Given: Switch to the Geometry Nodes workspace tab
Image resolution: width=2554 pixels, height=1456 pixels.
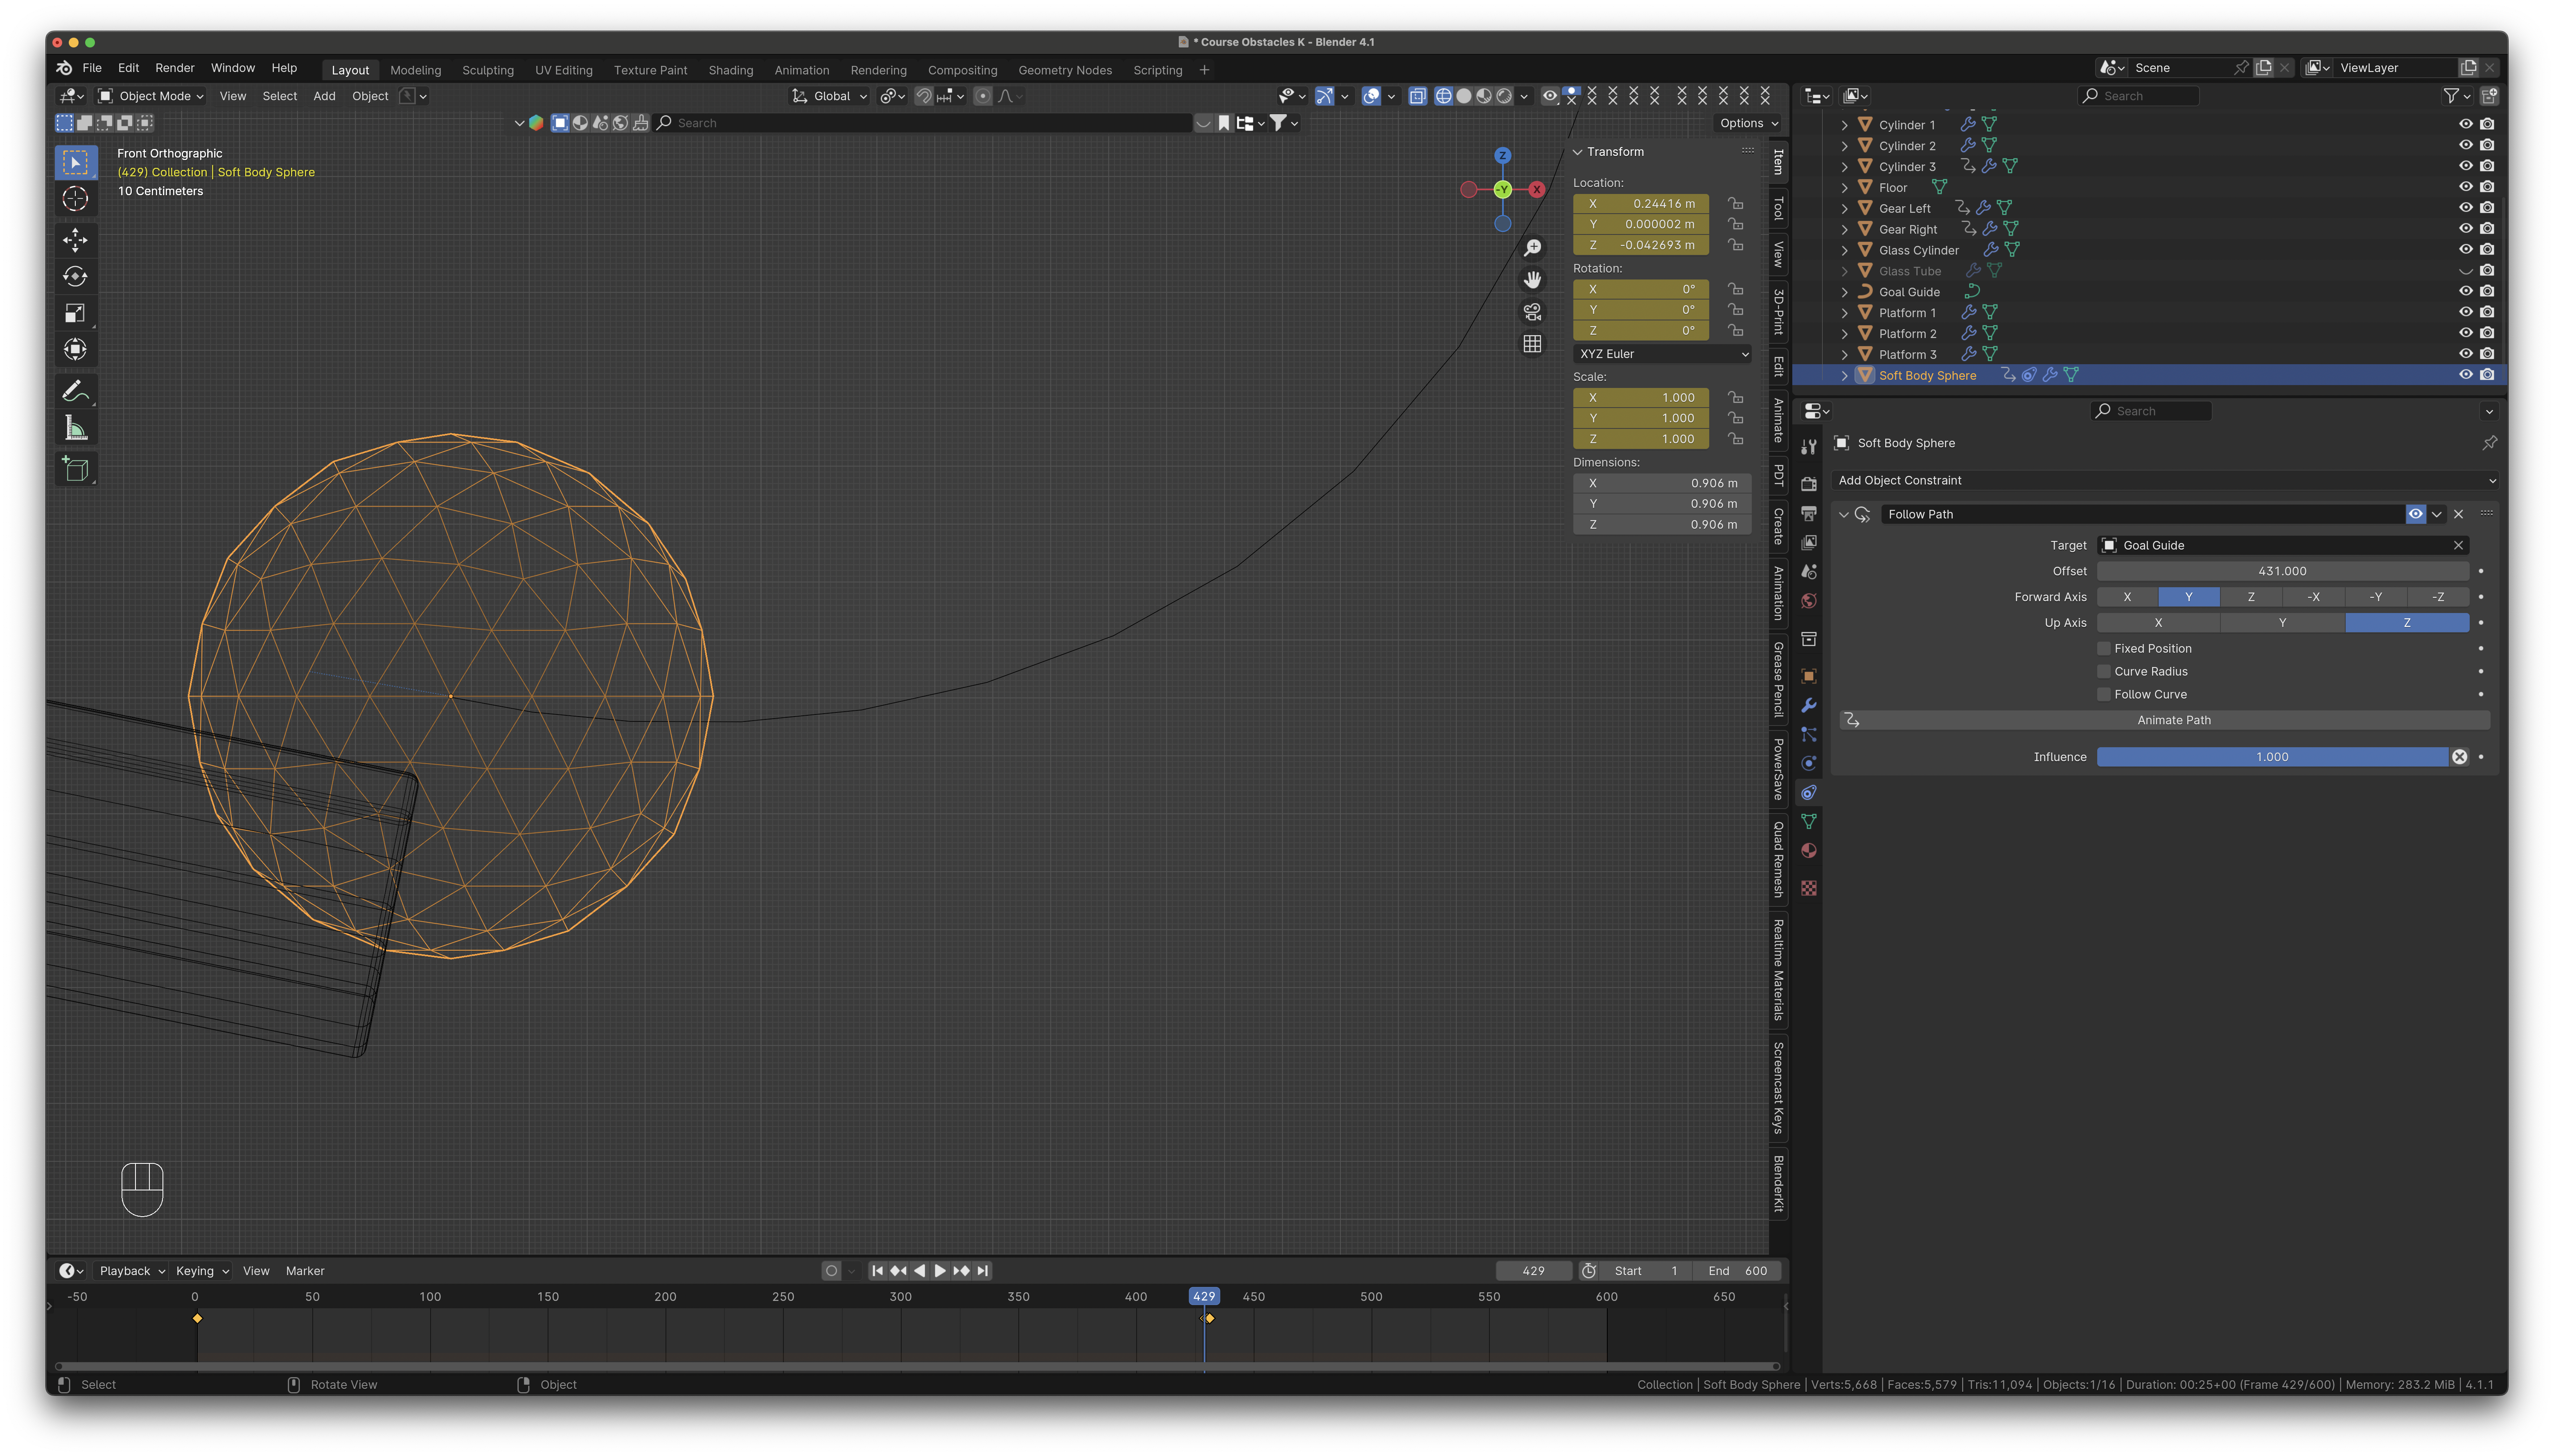Looking at the screenshot, I should coord(1065,70).
